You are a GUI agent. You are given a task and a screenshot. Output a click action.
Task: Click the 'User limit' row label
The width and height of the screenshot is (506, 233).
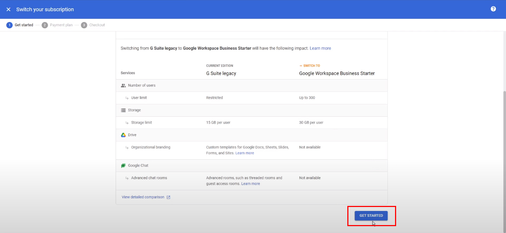click(139, 98)
